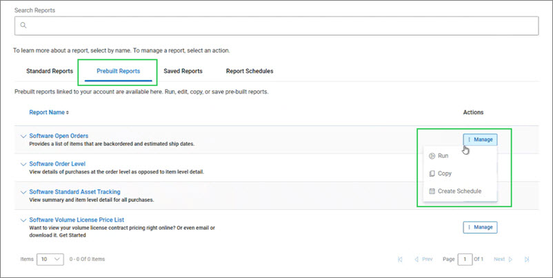Expand Software Volume License Price List chevron
Screen dimensions: 553x278
23,220
